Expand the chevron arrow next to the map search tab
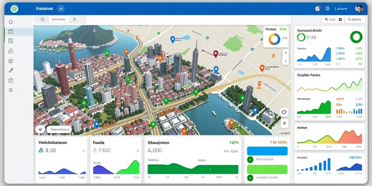This screenshot has height=186, width=372. [74, 20]
